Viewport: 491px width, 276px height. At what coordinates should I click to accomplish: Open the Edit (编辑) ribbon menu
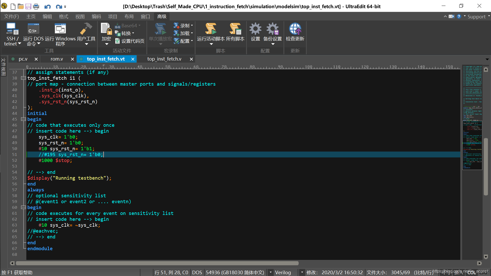point(47,16)
